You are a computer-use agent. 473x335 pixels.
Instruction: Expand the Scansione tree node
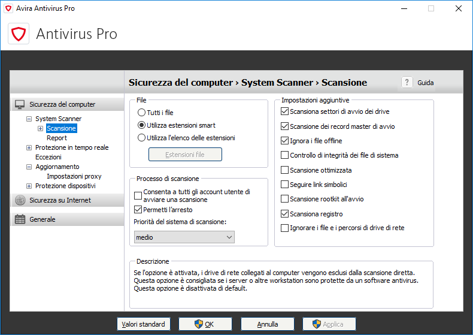pyautogui.click(x=41, y=128)
